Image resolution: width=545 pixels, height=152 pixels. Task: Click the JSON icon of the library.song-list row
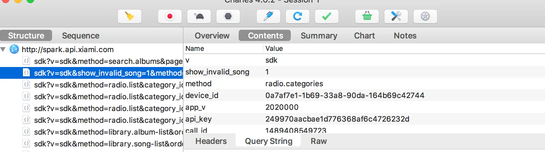point(27,143)
